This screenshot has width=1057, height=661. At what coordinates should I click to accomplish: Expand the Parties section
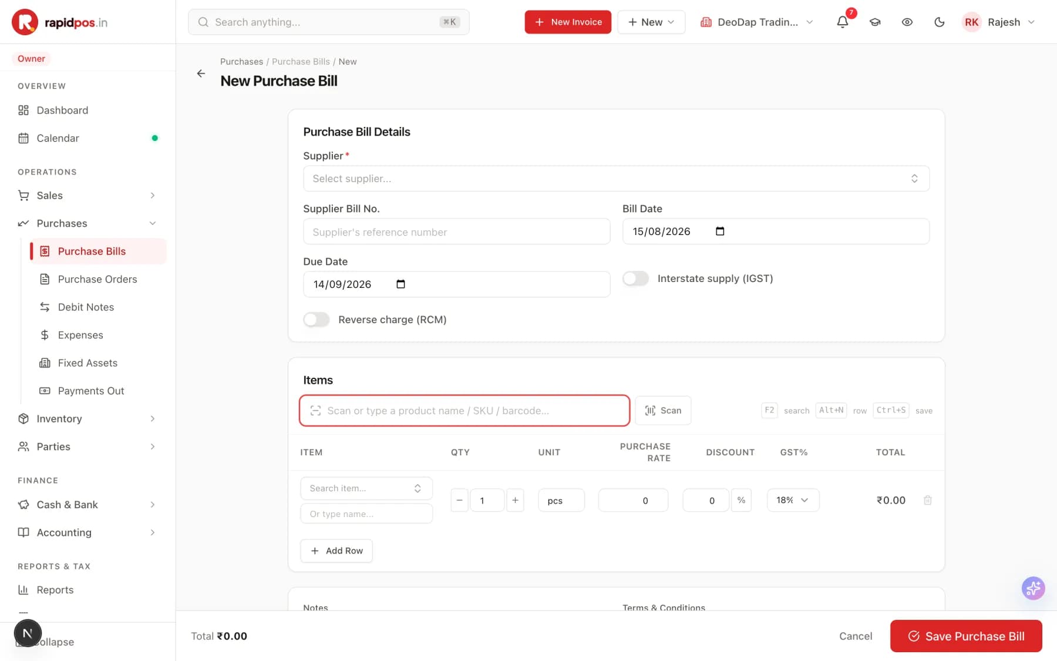pyautogui.click(x=88, y=447)
